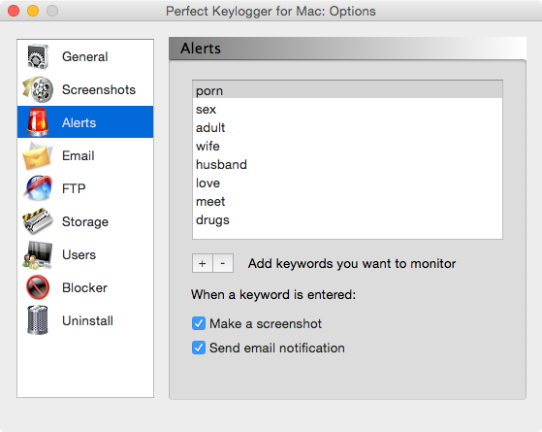The height and width of the screenshot is (432, 542).
Task: Select the keyword 'husband' in list
Action: click(x=347, y=164)
